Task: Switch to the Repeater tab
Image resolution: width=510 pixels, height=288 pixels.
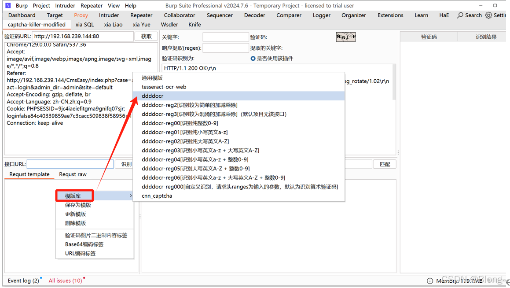Action: point(141,15)
